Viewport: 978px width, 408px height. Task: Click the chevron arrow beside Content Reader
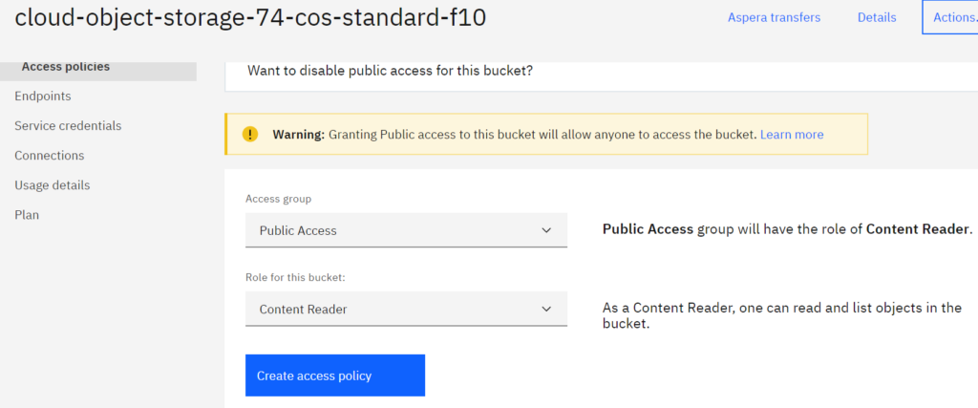(546, 309)
